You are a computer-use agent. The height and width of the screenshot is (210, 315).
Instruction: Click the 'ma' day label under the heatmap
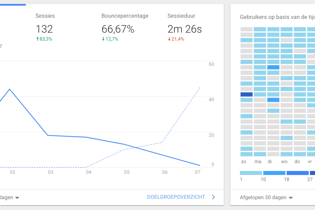point(258,162)
